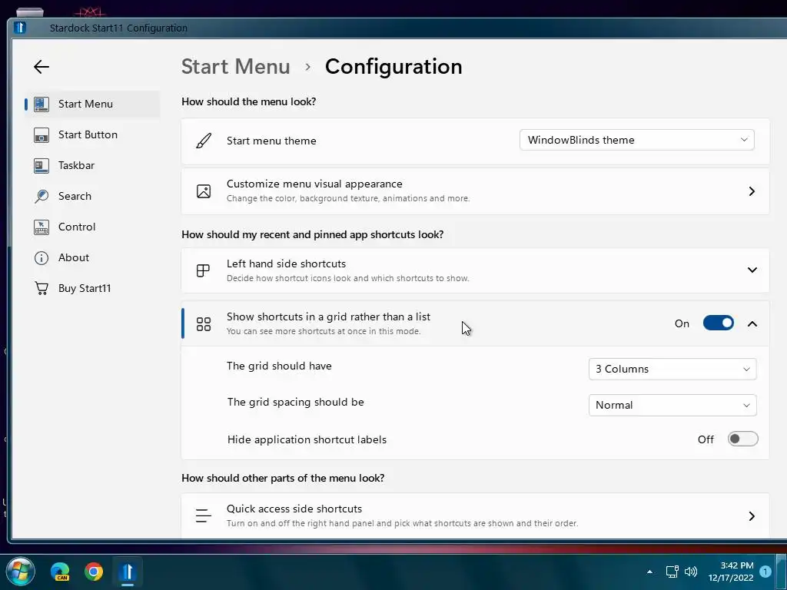The image size is (787, 590).
Task: Click 'Hide application shortcut labels' text
Action: (307, 440)
